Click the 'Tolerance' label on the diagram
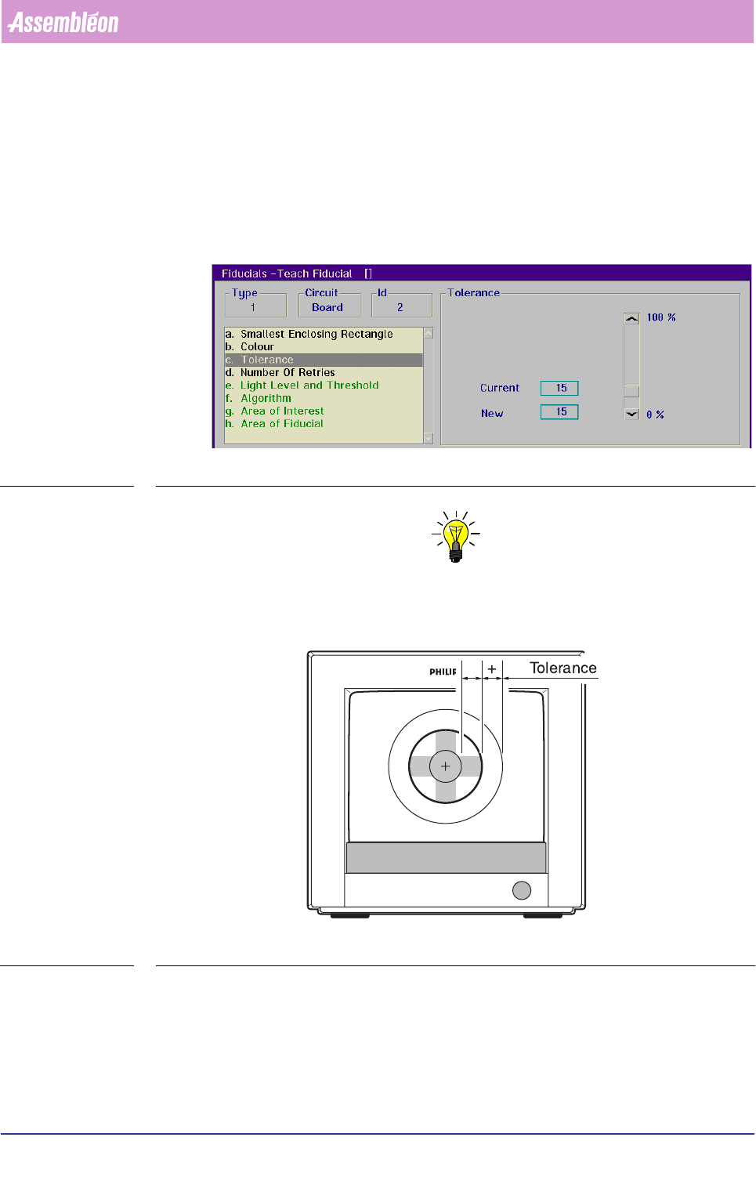Viewport: 756px width, 1177px height. (x=563, y=668)
